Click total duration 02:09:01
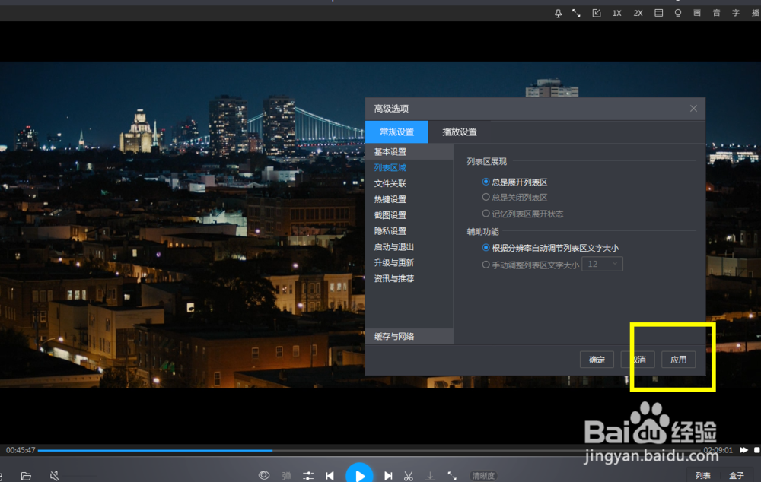 pos(718,450)
